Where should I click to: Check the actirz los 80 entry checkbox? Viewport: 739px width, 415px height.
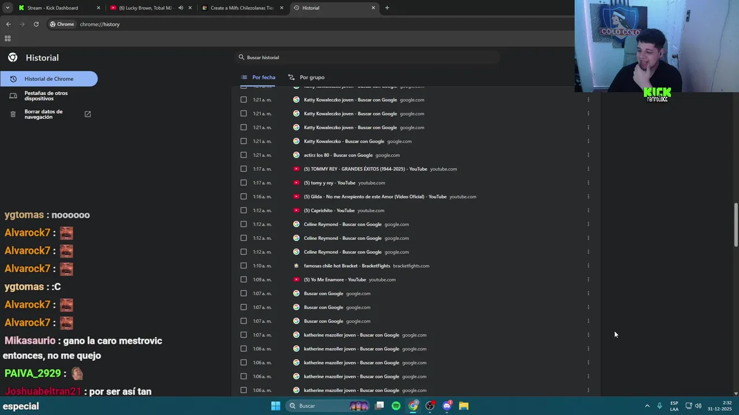[244, 155]
